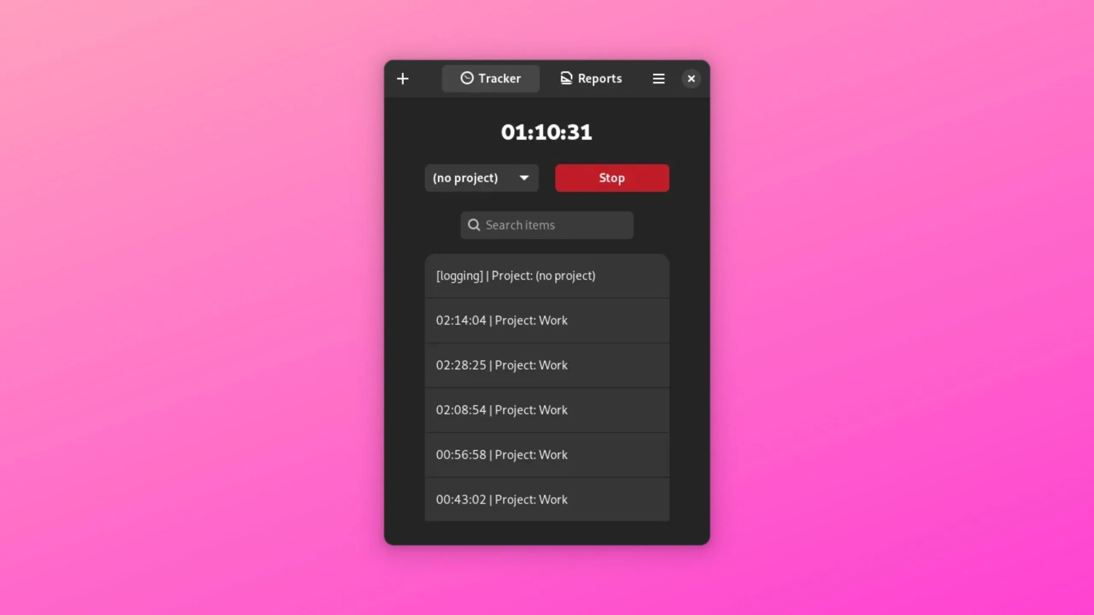The image size is (1094, 615).
Task: Stop the currently running timer
Action: (612, 177)
